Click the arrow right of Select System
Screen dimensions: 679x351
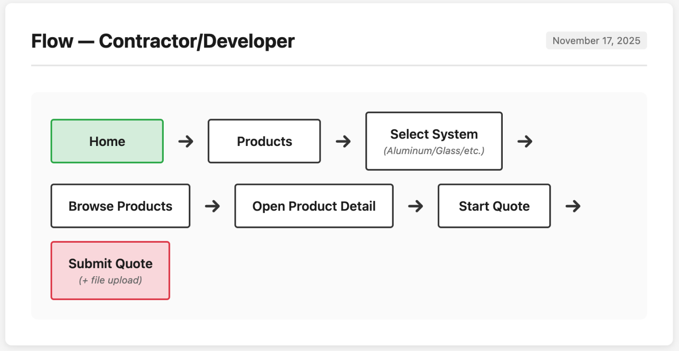pyautogui.click(x=525, y=141)
